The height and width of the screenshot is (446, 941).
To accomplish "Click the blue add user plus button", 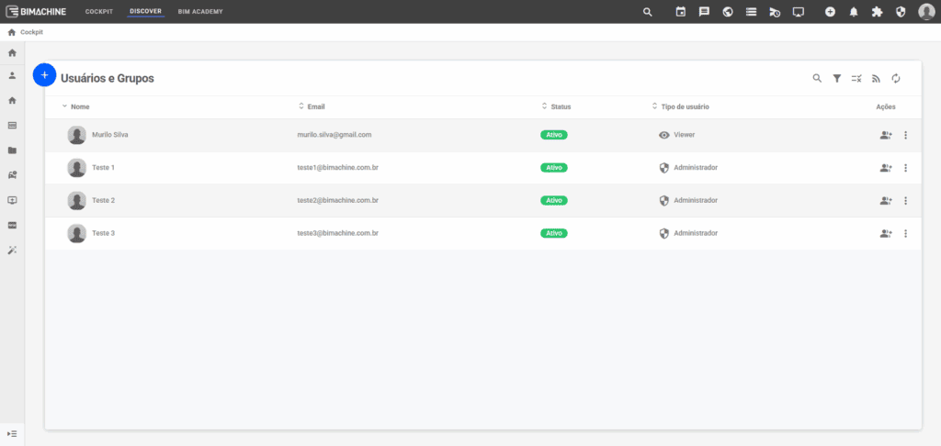I will click(44, 75).
